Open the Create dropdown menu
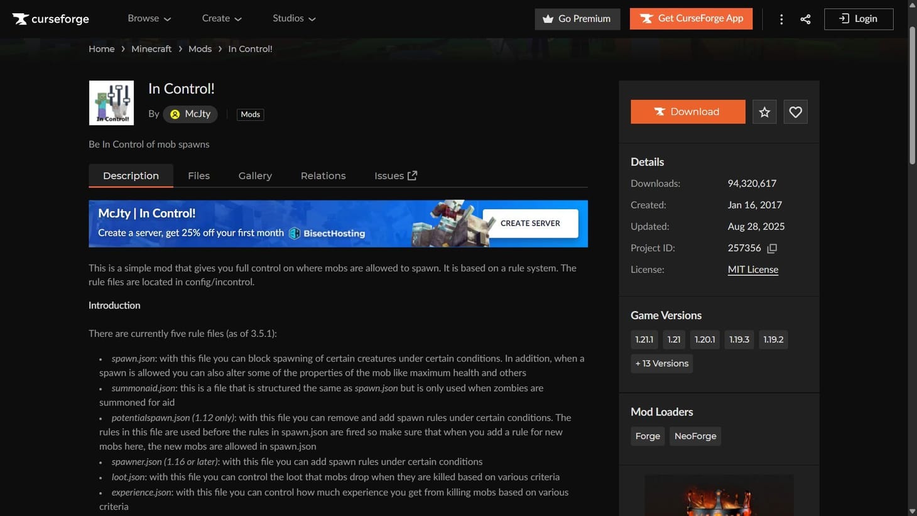Image resolution: width=917 pixels, height=516 pixels. coord(222,18)
